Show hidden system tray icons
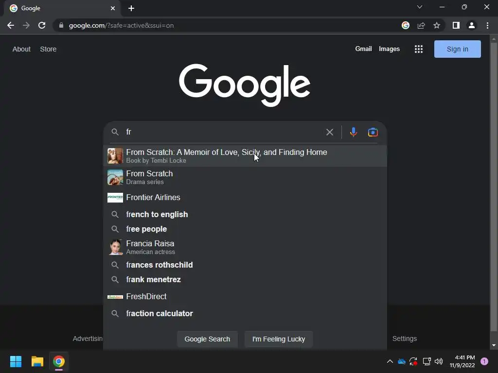The width and height of the screenshot is (498, 373). click(390, 361)
